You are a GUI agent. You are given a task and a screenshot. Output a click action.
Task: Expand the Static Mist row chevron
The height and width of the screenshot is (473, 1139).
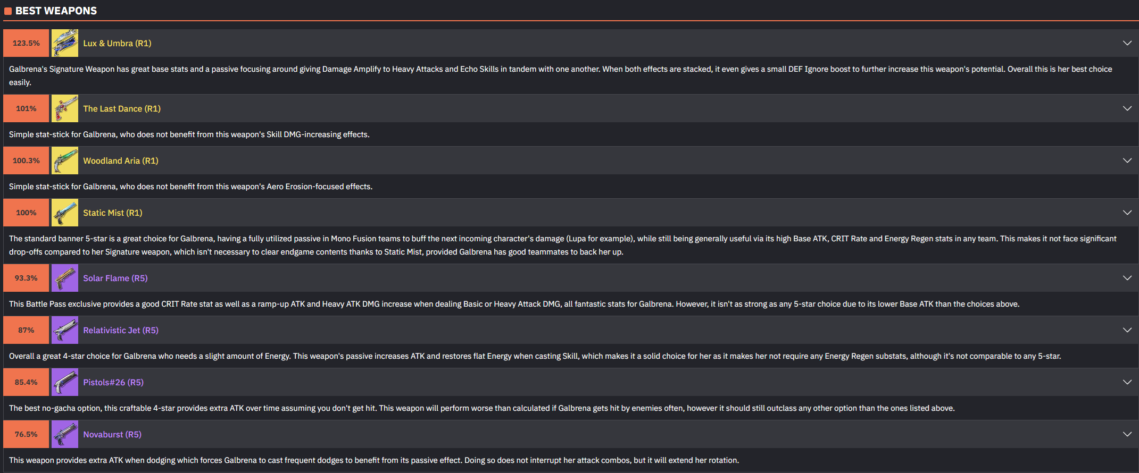click(x=1127, y=213)
